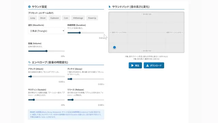Click the center of the sound pad
This screenshot has height=123, width=218.
(146, 32)
